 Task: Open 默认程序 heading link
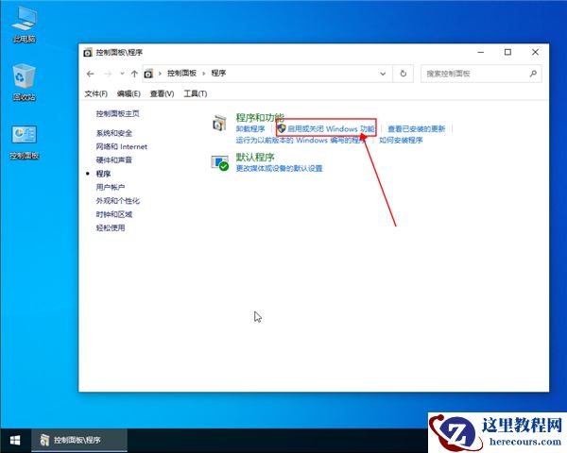(255, 158)
